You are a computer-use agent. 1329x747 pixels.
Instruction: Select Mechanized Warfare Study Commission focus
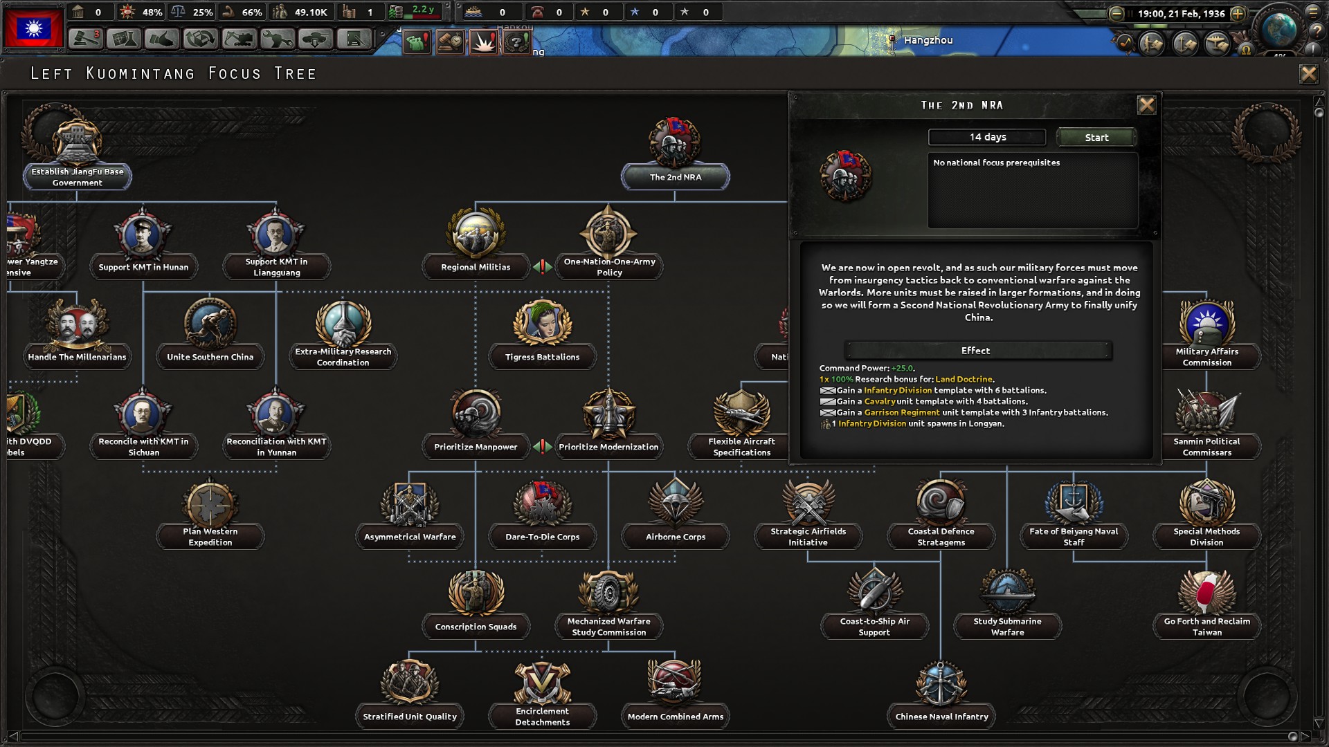pos(609,603)
